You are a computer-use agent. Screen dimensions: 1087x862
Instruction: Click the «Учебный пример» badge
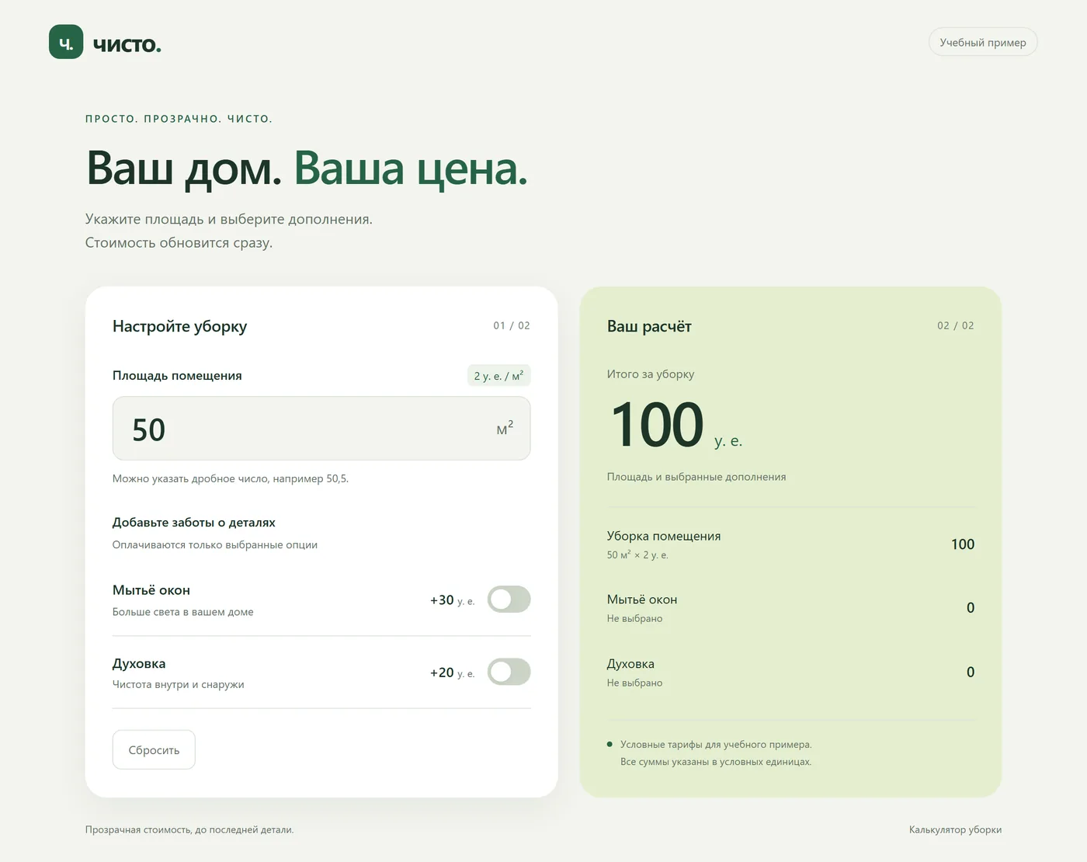click(983, 42)
